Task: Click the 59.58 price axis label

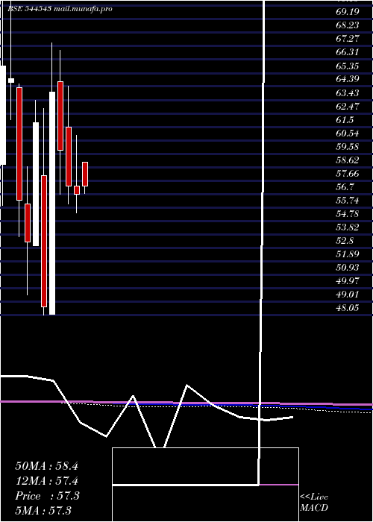Action: point(347,147)
